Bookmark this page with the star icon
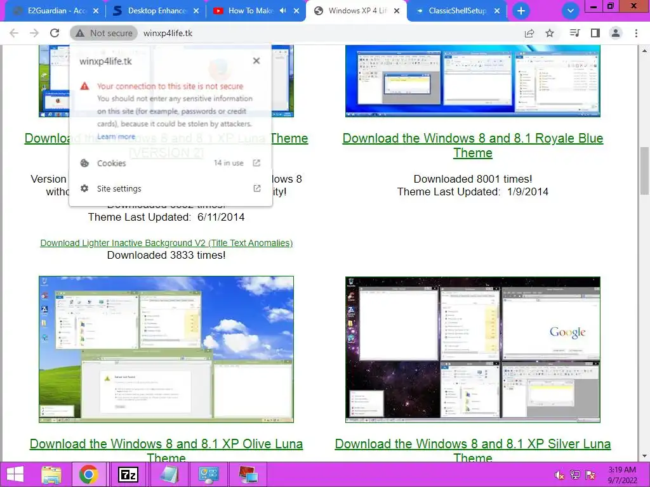The image size is (650, 487). pos(550,33)
